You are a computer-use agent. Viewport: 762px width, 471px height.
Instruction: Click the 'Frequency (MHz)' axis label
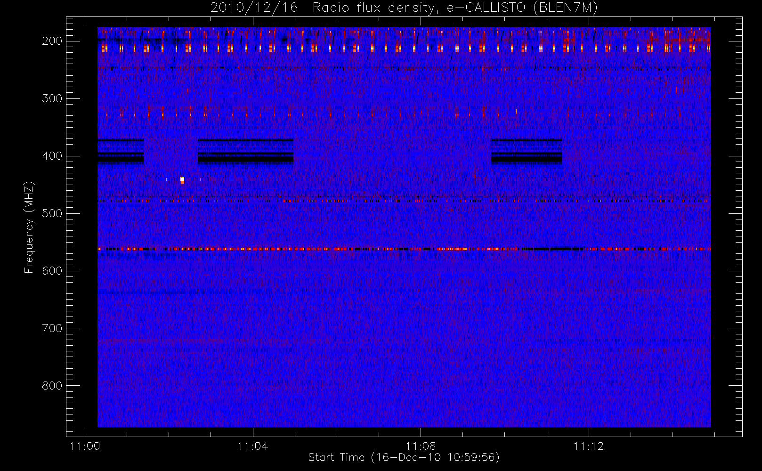pyautogui.click(x=29, y=227)
